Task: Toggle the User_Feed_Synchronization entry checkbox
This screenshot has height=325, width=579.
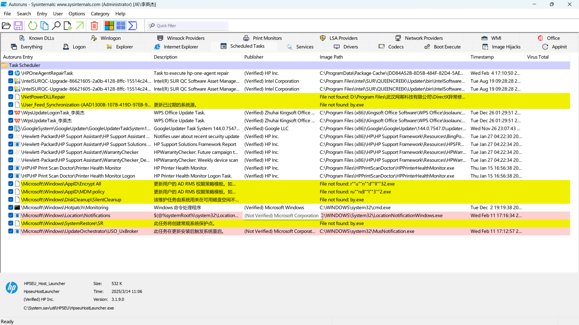Action: click(x=11, y=105)
